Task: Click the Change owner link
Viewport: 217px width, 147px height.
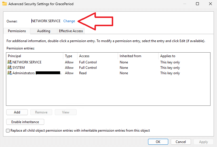Action: click(x=69, y=21)
